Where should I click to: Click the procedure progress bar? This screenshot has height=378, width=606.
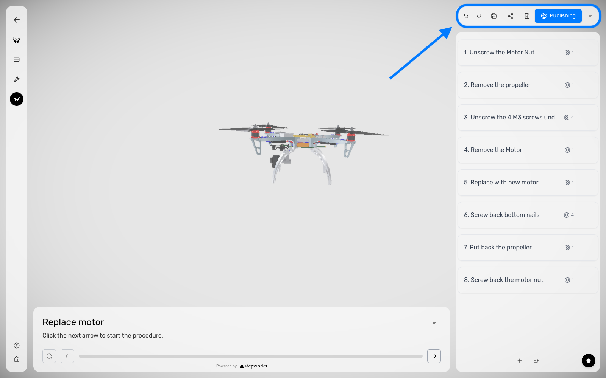coord(251,356)
